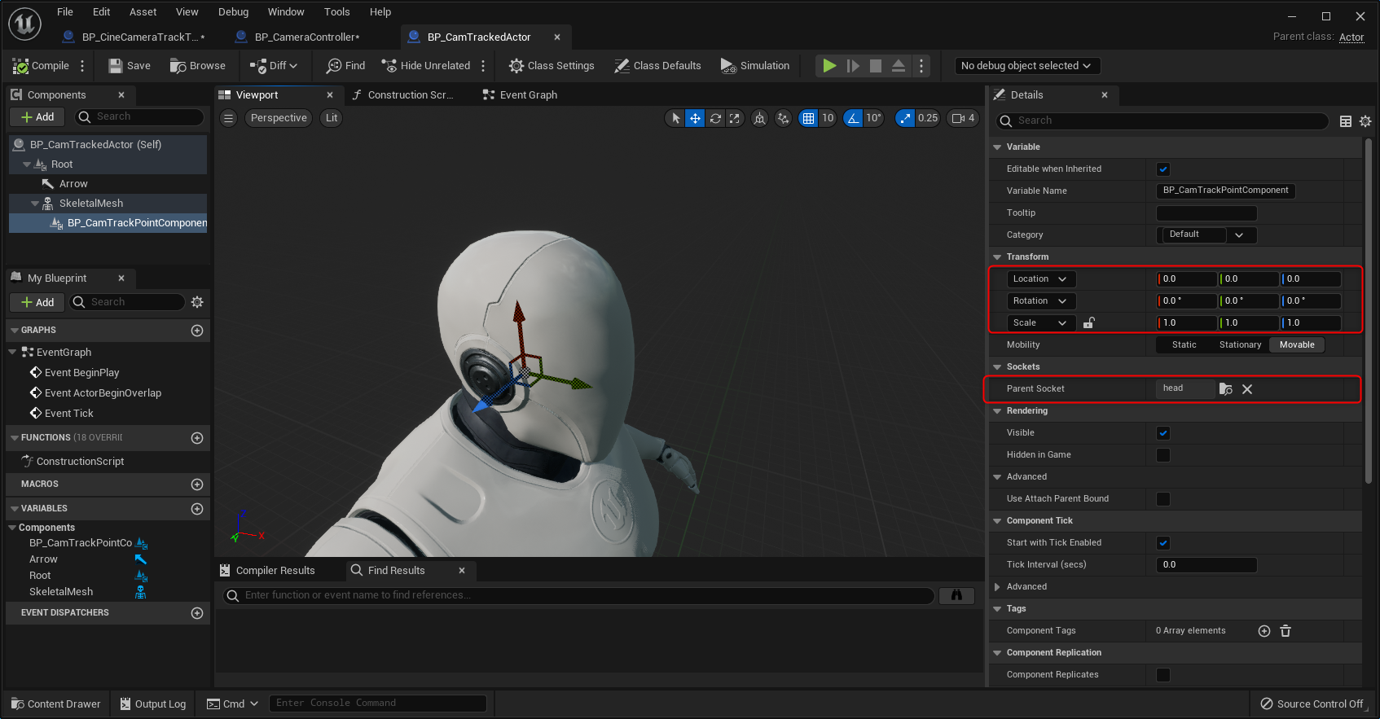Enable Component Replicates checkbox
The image size is (1380, 719).
(x=1163, y=675)
